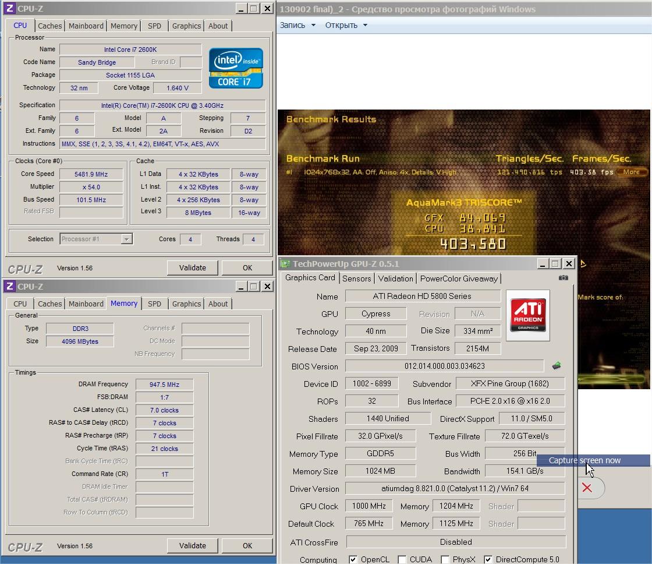Click the ATI CrossFire Disabled field

click(x=456, y=542)
